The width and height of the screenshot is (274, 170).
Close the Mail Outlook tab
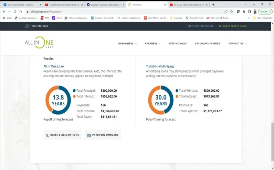(40, 5)
